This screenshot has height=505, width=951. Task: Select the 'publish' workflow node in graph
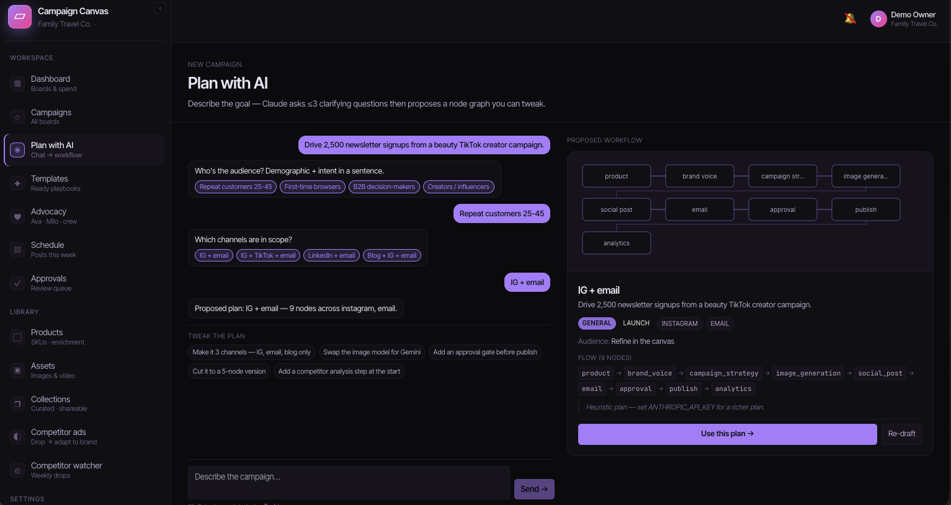pos(866,209)
